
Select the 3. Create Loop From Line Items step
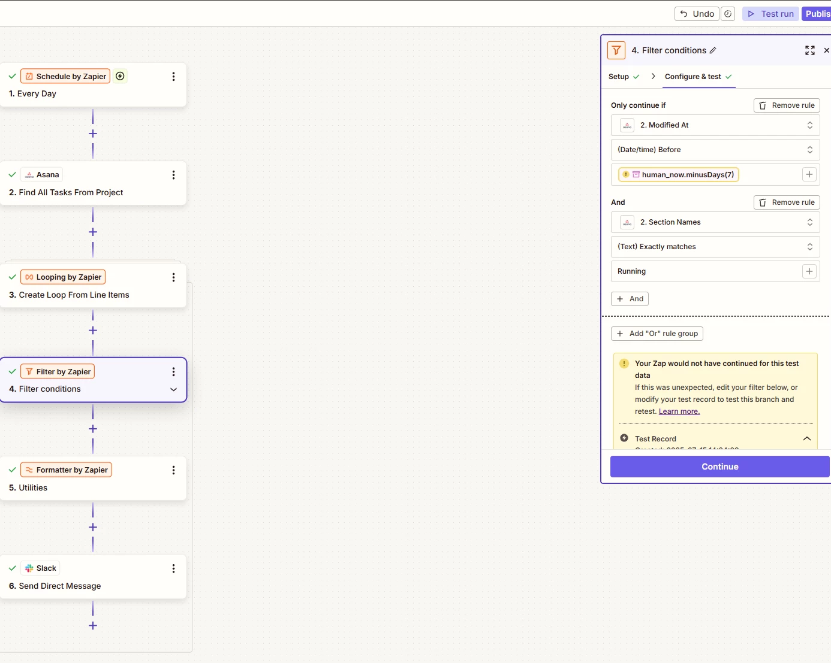click(93, 286)
